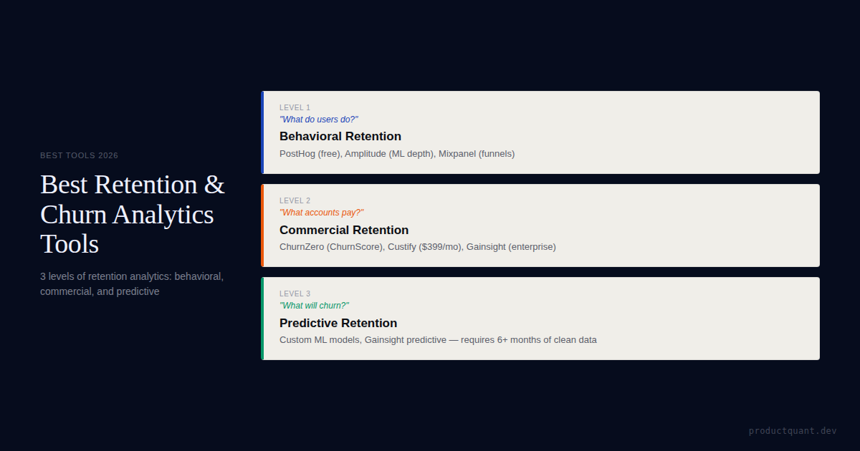Image resolution: width=860 pixels, height=451 pixels.
Task: Open the "Commercial Retention" heading
Action: pyautogui.click(x=343, y=230)
